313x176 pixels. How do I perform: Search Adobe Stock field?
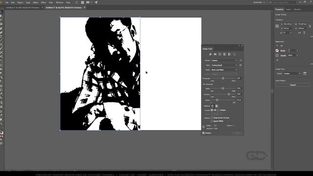(x=282, y=2)
